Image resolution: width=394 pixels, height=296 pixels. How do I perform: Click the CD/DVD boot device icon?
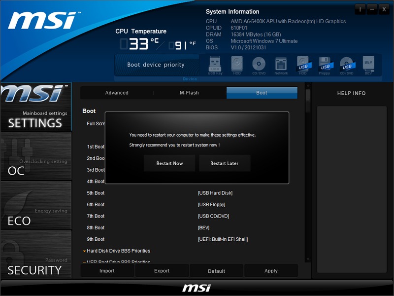[x=259, y=65]
